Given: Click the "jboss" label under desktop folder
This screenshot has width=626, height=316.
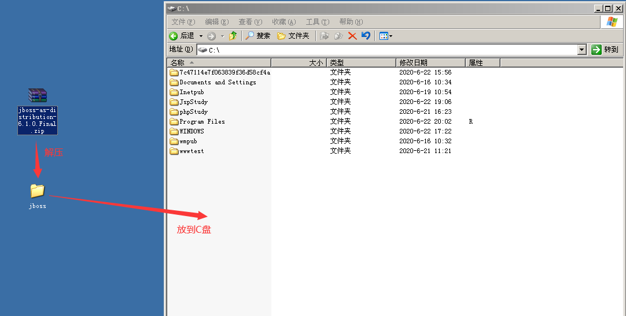Looking at the screenshot, I should pyautogui.click(x=38, y=206).
